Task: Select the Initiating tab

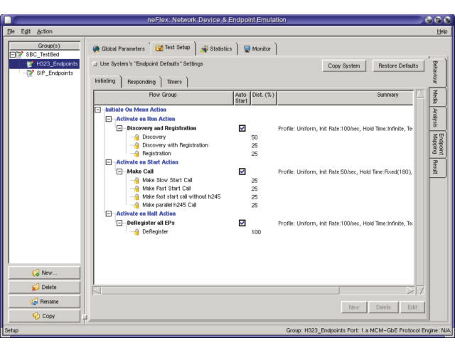Action: coord(105,80)
